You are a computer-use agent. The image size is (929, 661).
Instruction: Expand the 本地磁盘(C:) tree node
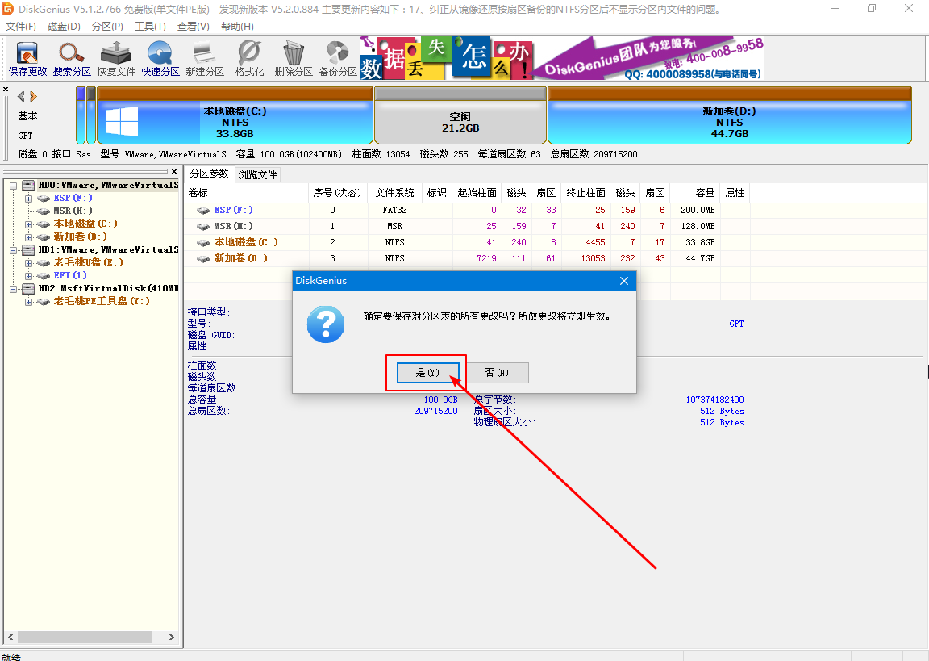point(28,224)
